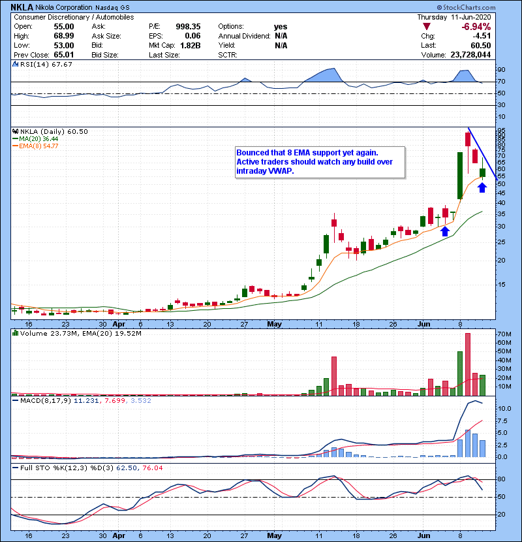Select the EMA(8) 54.77 legend entry

[35, 146]
